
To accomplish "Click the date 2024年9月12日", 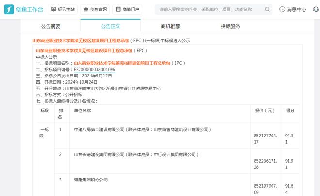I will (x=97, y=76).
